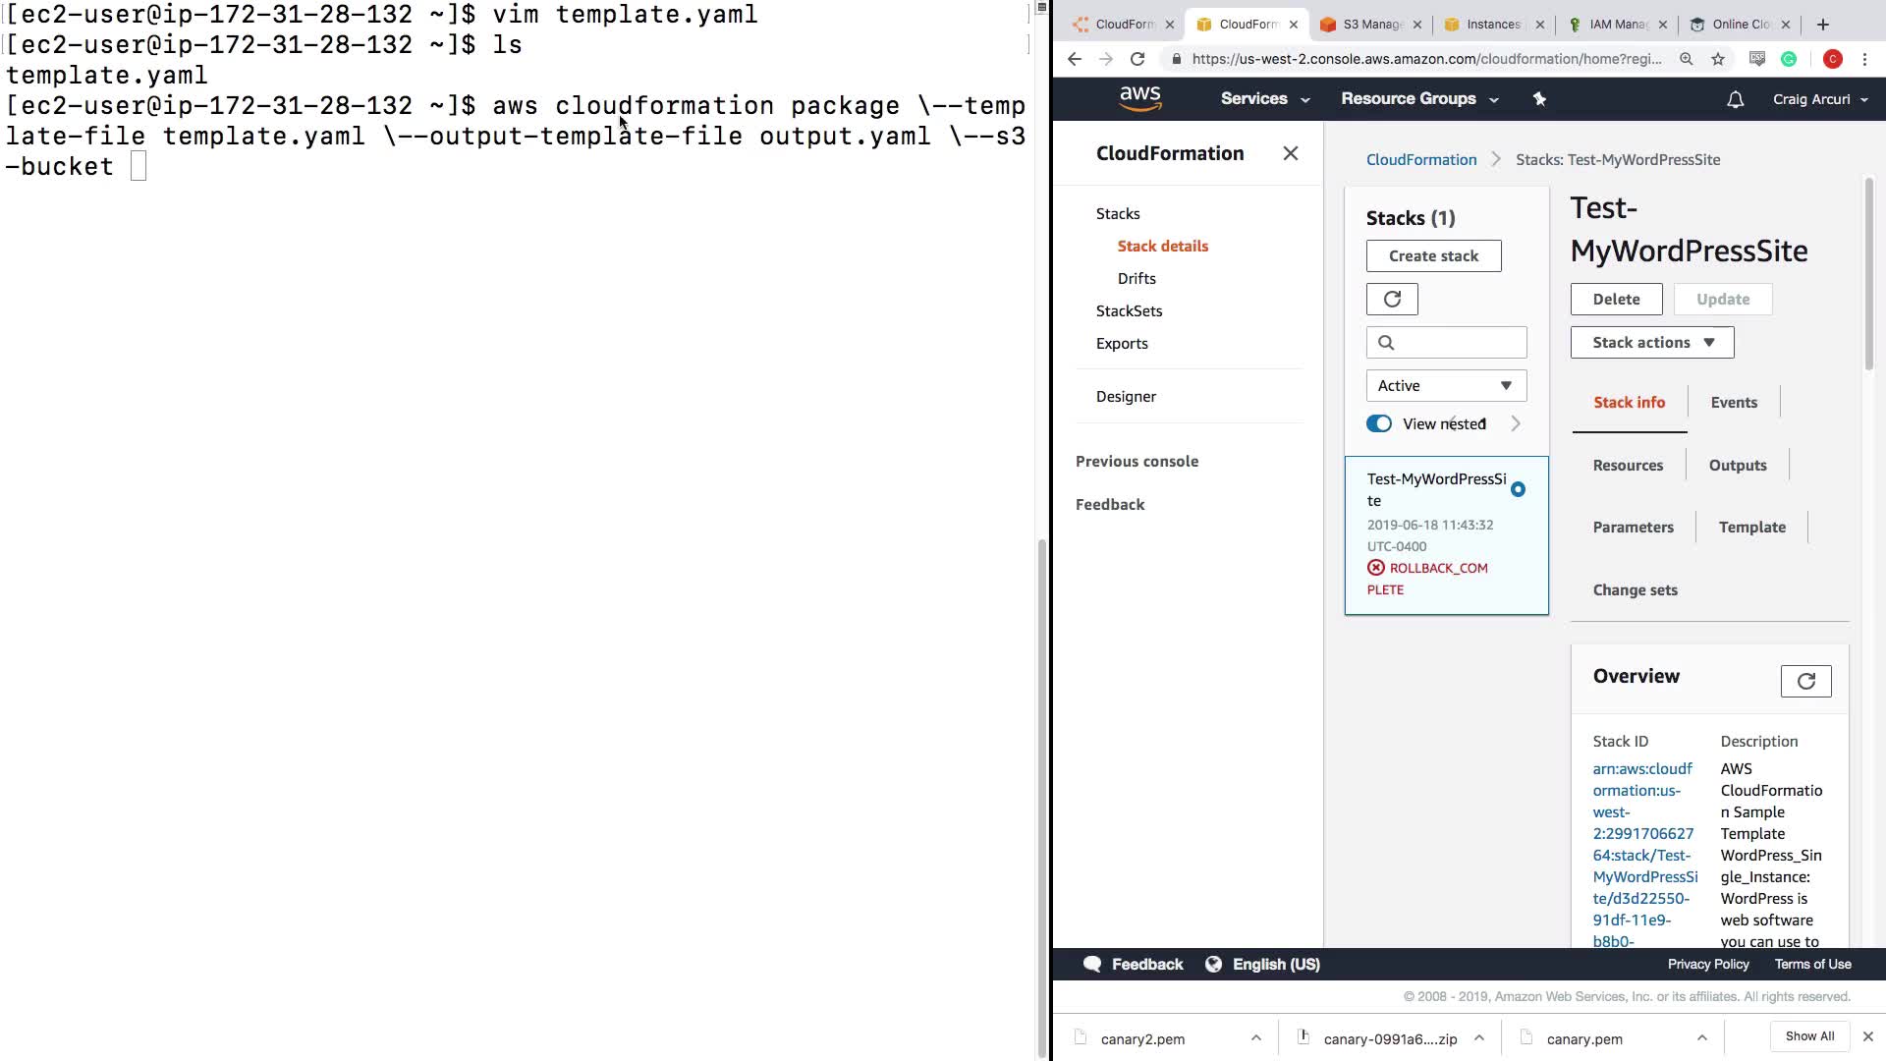
Task: Switch to the Events tab
Action: (1734, 403)
